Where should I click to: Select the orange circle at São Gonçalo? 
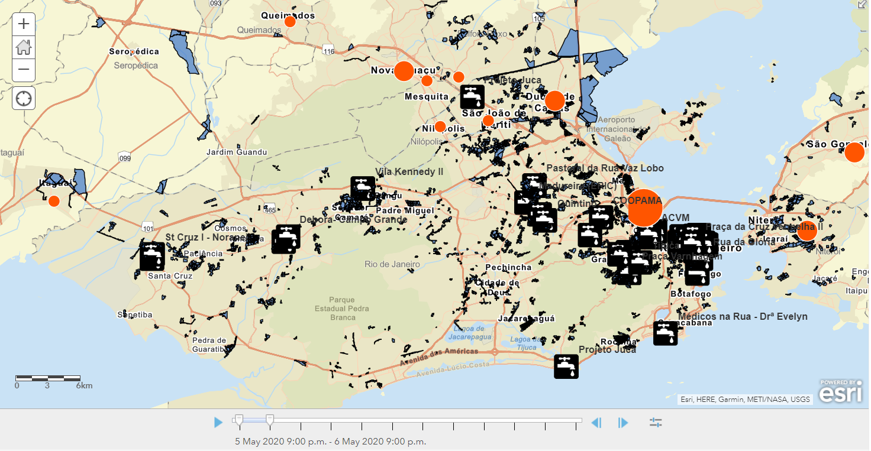click(854, 153)
